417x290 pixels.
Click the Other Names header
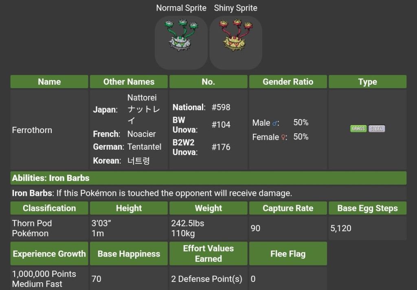(x=129, y=82)
